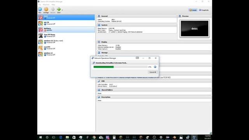Open the Calculator from the taskbar

coord(114,137)
